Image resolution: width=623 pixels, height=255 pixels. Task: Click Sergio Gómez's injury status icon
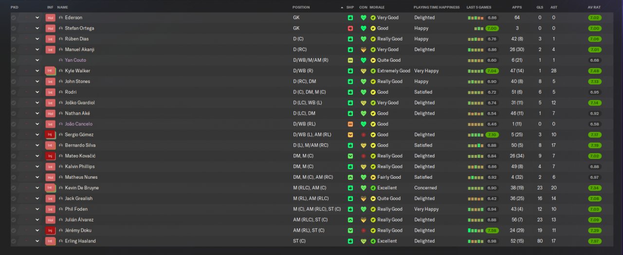[x=50, y=135]
